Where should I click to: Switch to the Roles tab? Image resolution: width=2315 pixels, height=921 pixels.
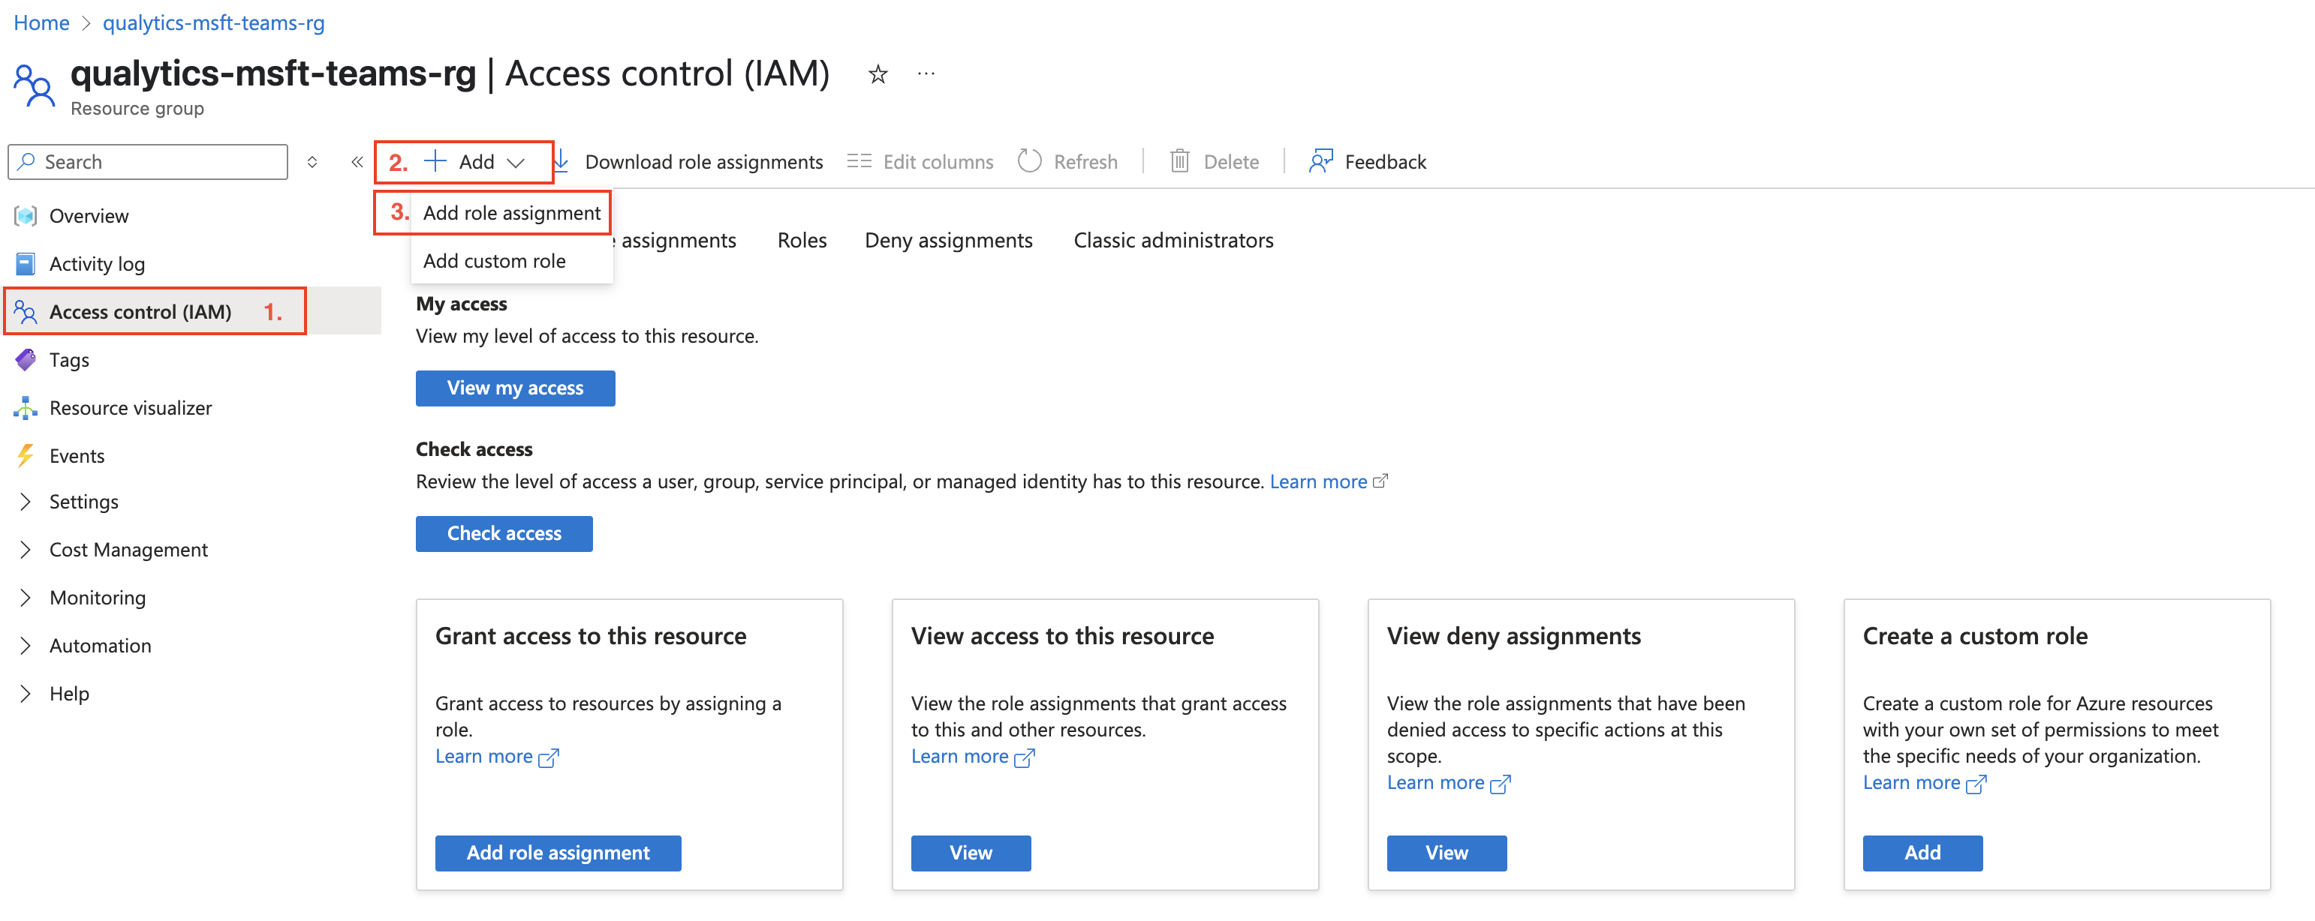802,241
